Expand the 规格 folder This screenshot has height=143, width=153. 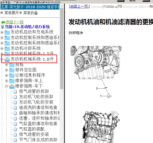point(6,65)
